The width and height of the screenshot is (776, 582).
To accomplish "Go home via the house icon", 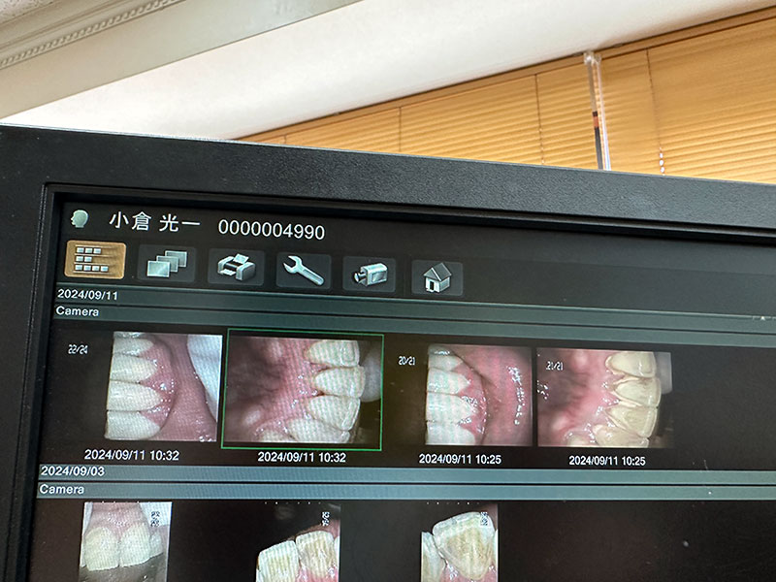I will point(437,277).
